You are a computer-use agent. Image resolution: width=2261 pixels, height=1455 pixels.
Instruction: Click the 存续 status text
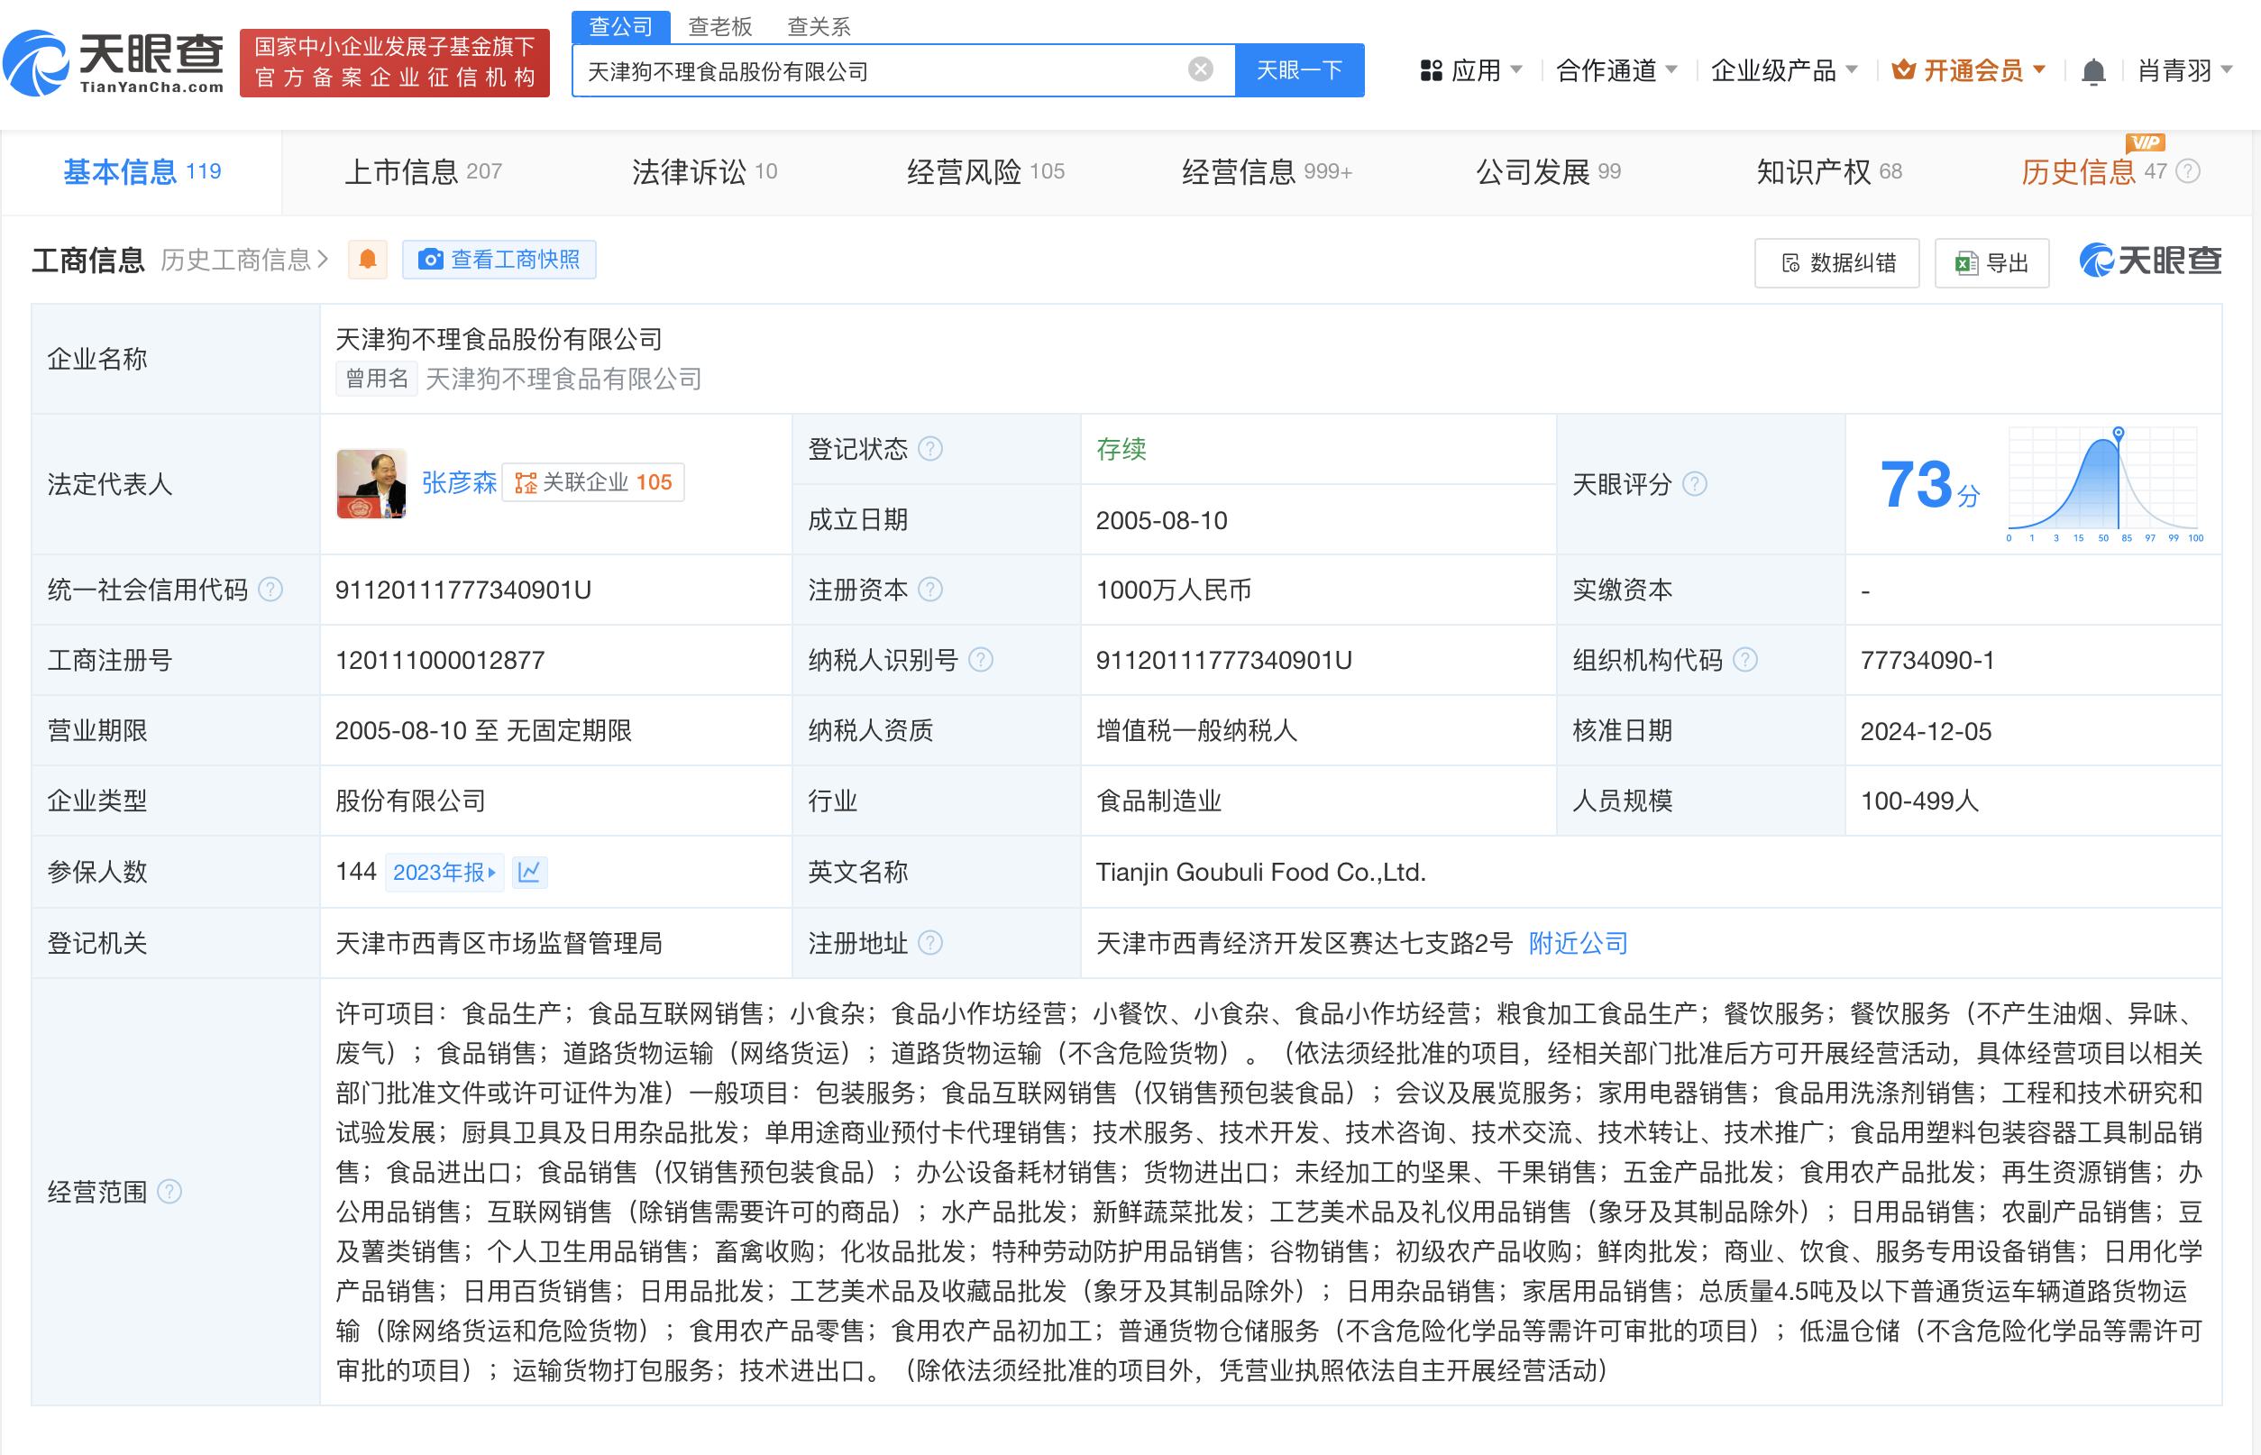click(1121, 449)
